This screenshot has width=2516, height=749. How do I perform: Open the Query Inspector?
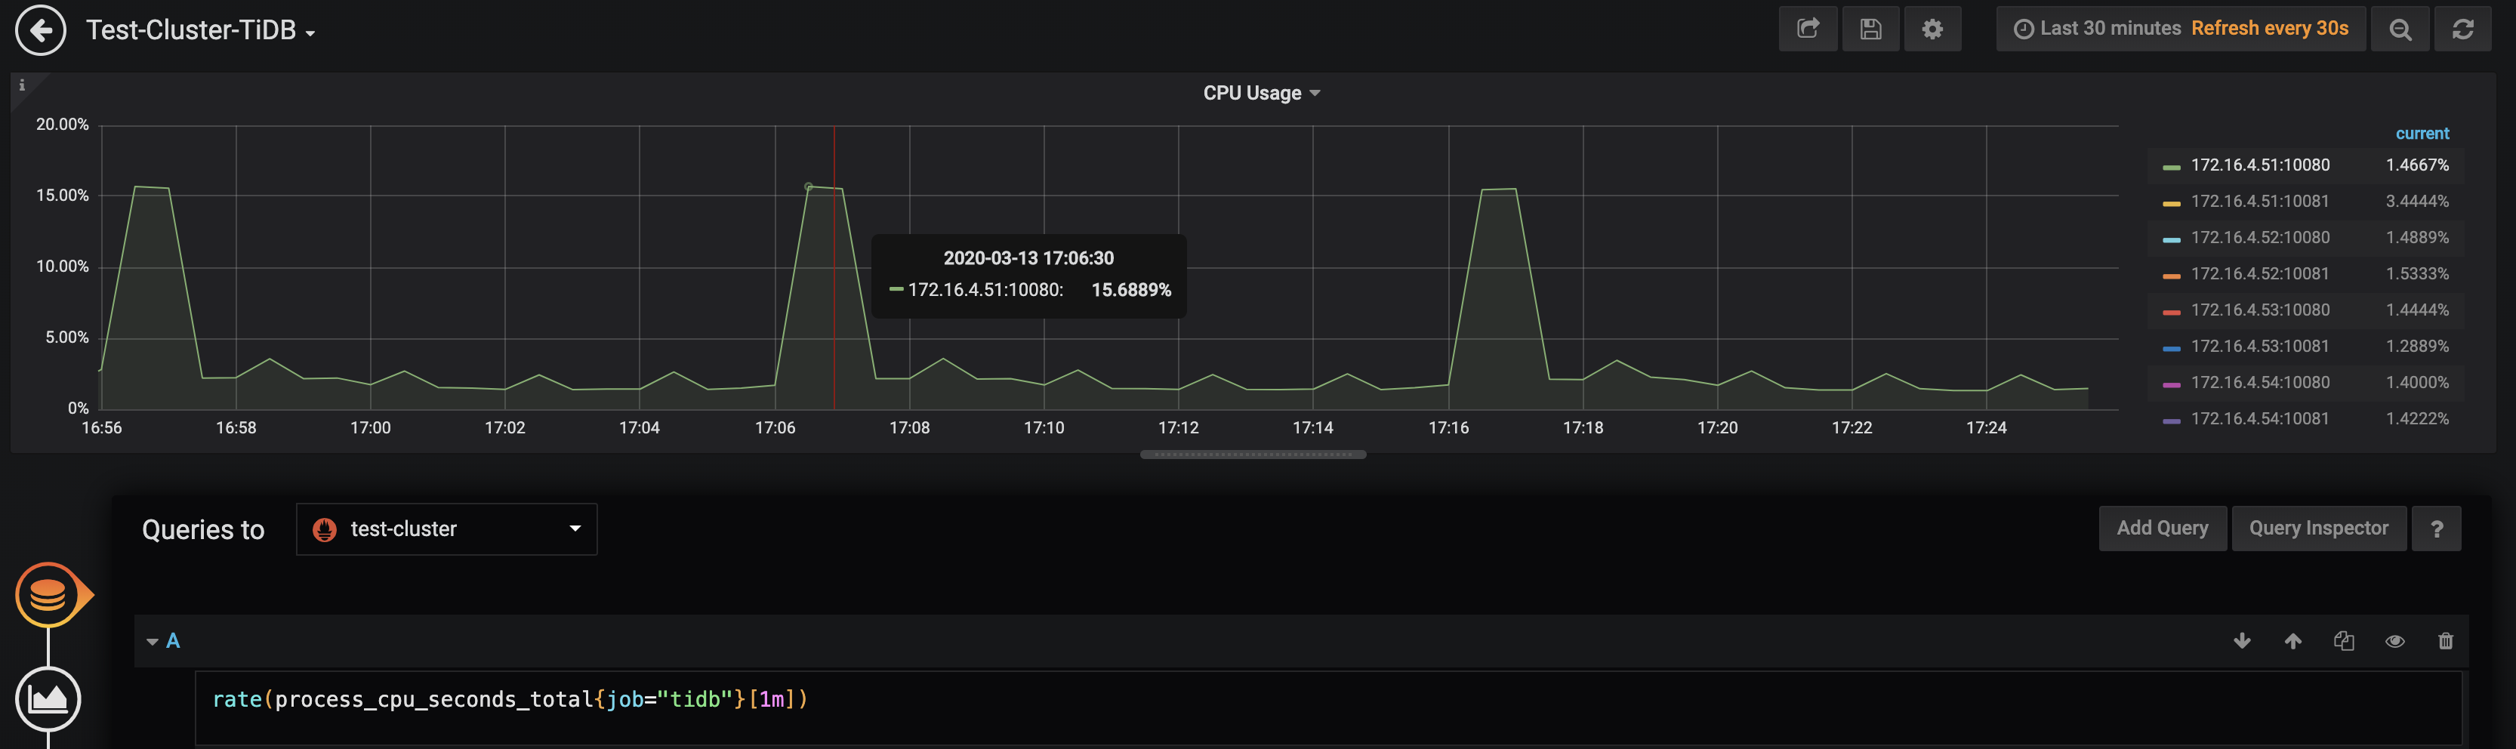tap(2317, 529)
